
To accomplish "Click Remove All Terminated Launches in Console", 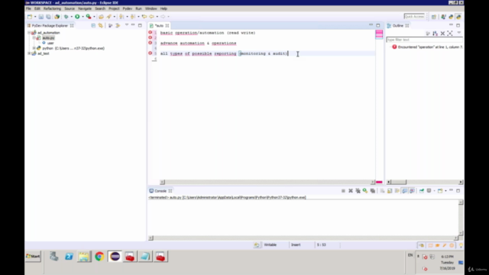I will pyautogui.click(x=358, y=191).
